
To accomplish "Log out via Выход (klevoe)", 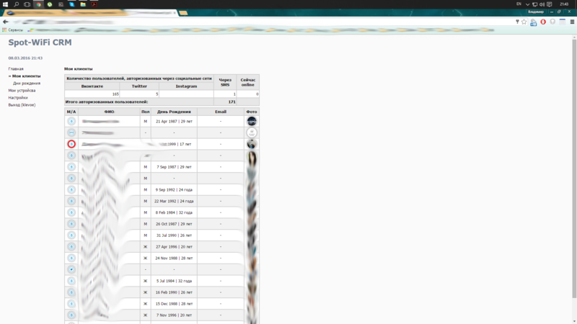I will pos(22,104).
